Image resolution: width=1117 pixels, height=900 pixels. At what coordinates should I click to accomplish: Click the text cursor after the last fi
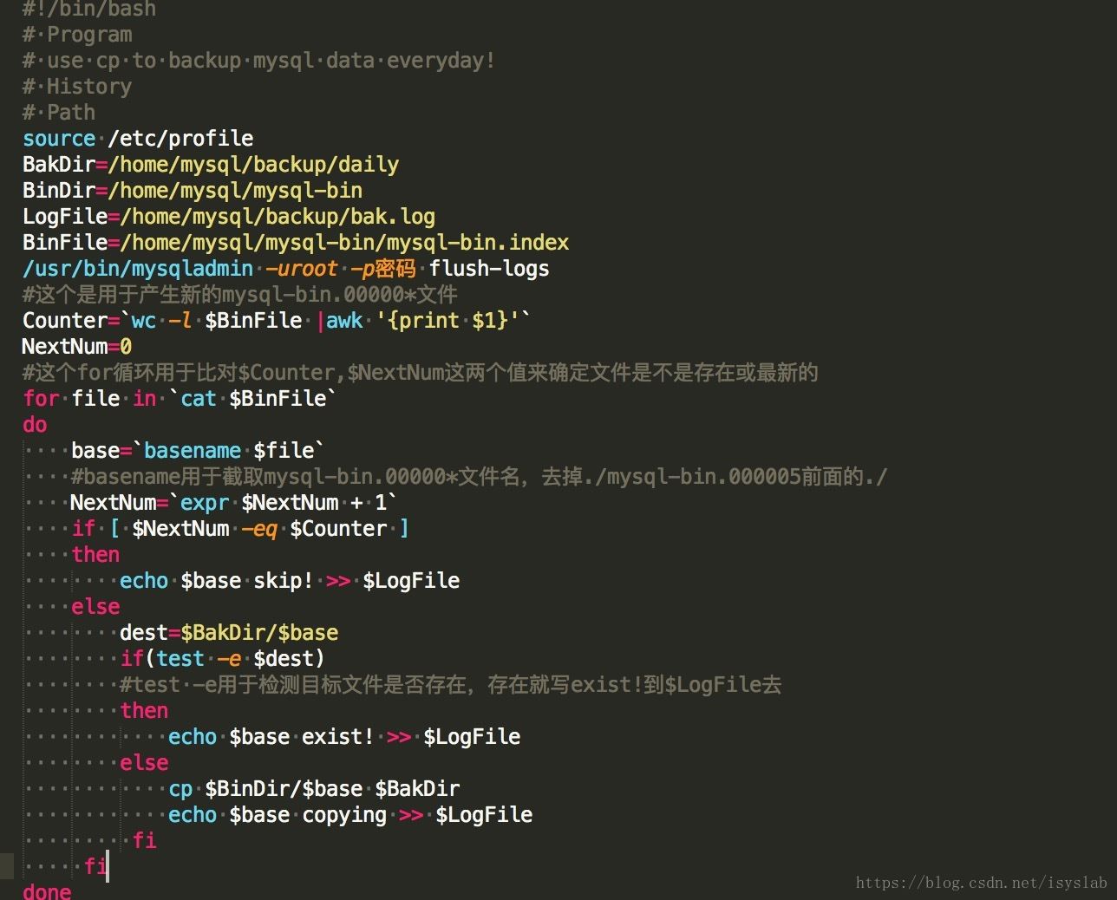(108, 866)
